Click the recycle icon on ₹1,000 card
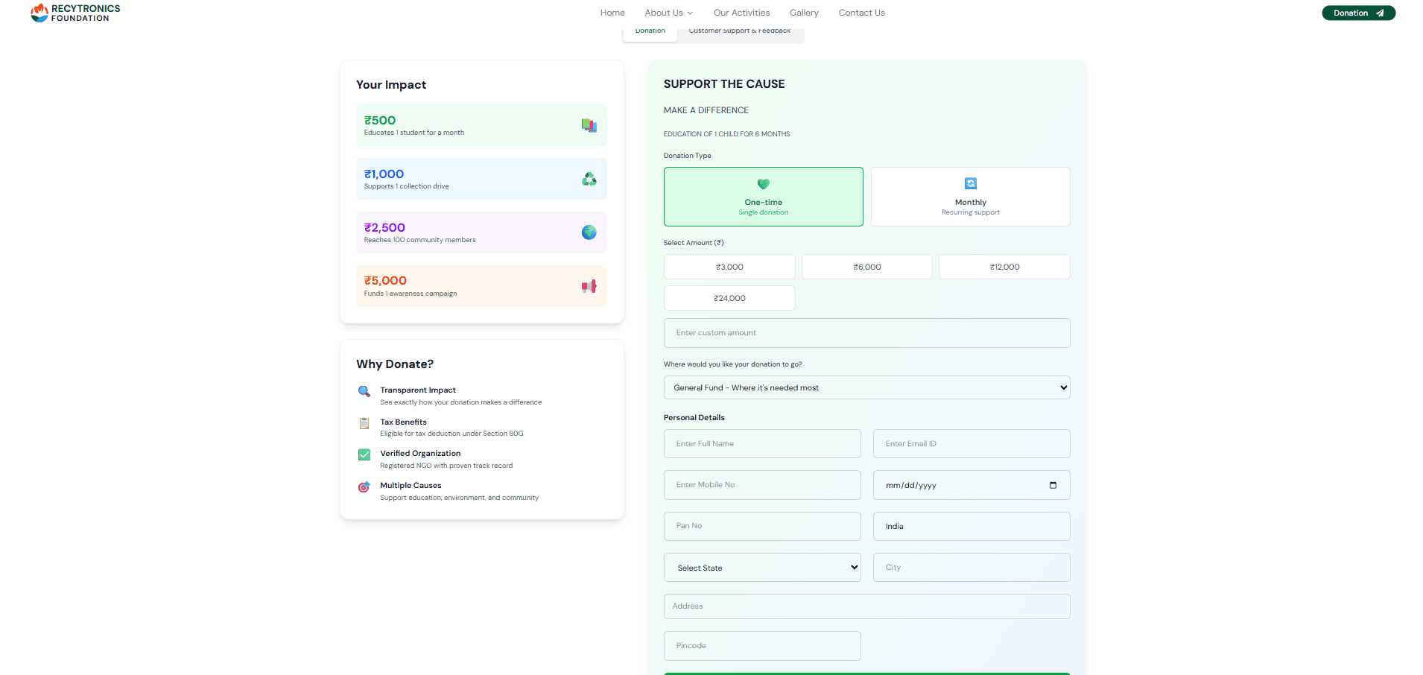This screenshot has width=1423, height=675. pos(589,179)
